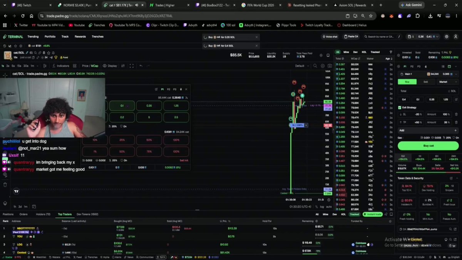Choose the 1.25 SOL quick buy amount
The image size is (462, 260).
tap(445, 99)
